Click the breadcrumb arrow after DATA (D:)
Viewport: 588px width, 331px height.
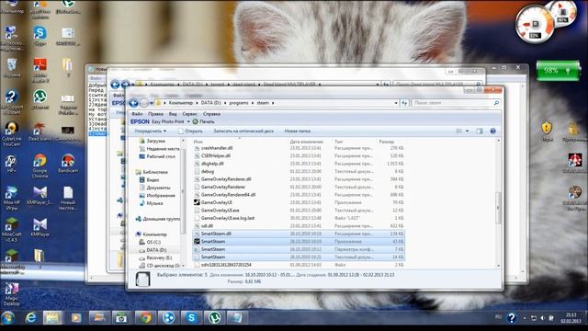coord(225,103)
